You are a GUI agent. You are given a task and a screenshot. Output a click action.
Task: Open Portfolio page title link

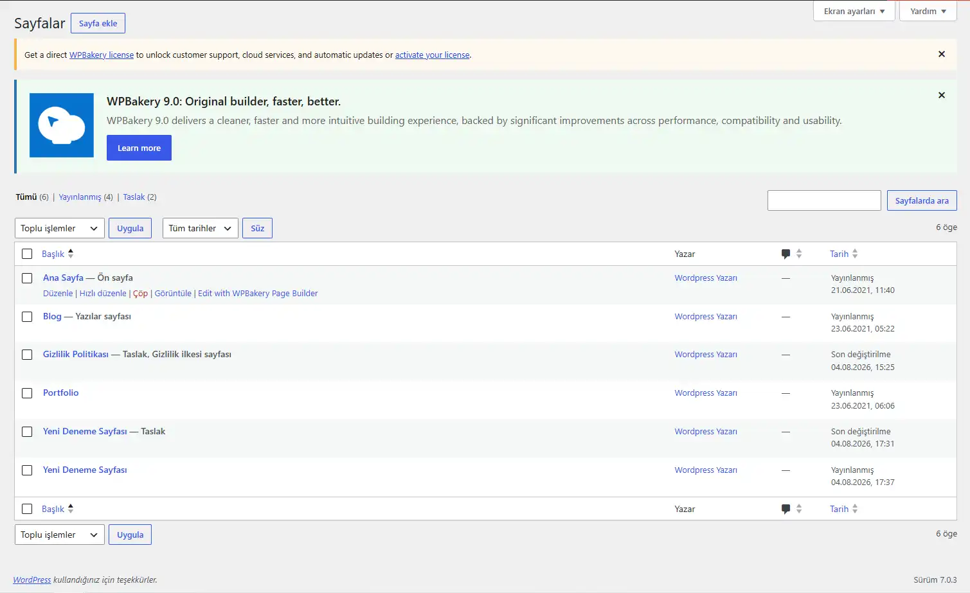(60, 393)
